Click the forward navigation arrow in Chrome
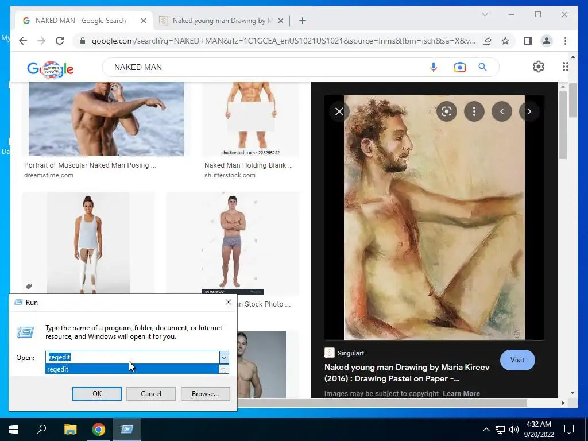The width and height of the screenshot is (588, 441). 41,41
